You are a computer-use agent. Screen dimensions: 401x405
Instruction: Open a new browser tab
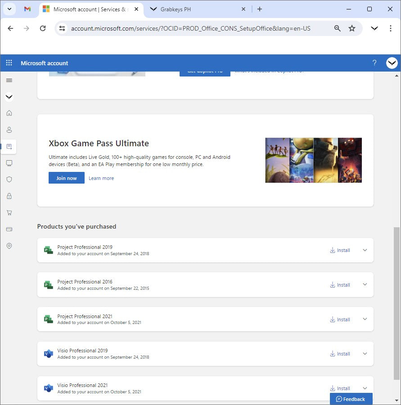(x=260, y=9)
